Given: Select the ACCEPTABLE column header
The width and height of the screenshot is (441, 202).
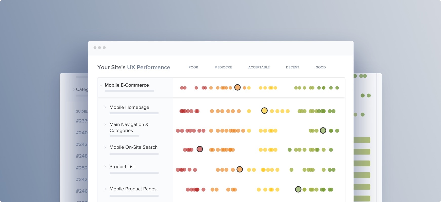Looking at the screenshot, I should [x=259, y=67].
